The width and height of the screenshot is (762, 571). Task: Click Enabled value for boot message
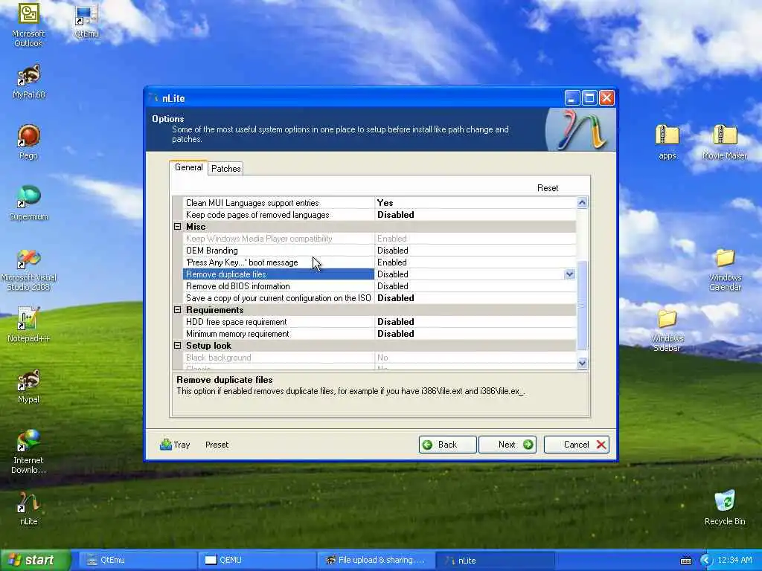[391, 262]
